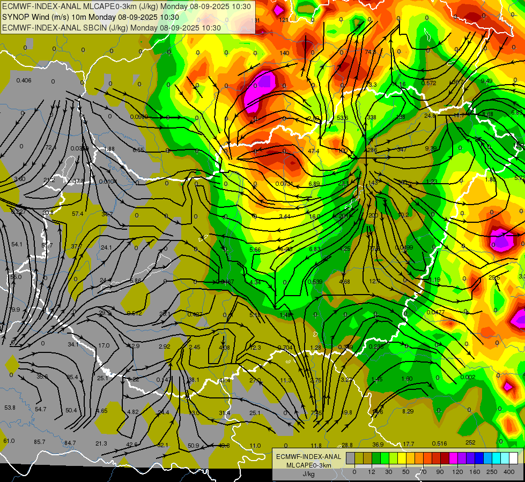Click the map value 6.89
The width and height of the screenshot is (525, 482).
coord(314,184)
